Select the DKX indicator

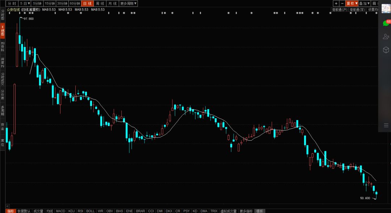click(x=169, y=211)
